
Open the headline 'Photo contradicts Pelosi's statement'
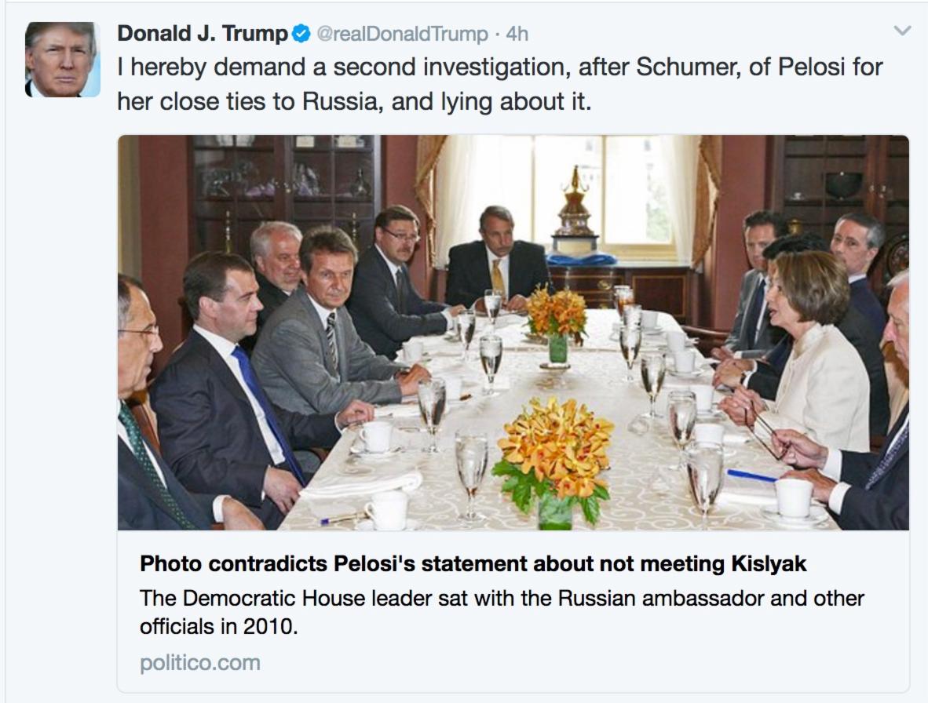pos(473,563)
